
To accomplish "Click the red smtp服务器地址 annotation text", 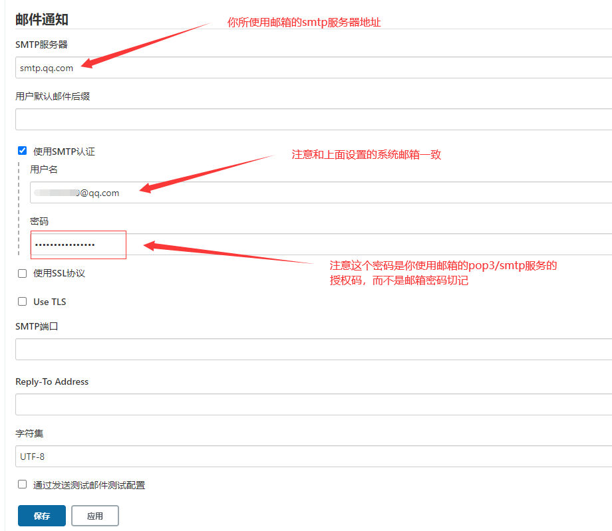I will coord(304,23).
